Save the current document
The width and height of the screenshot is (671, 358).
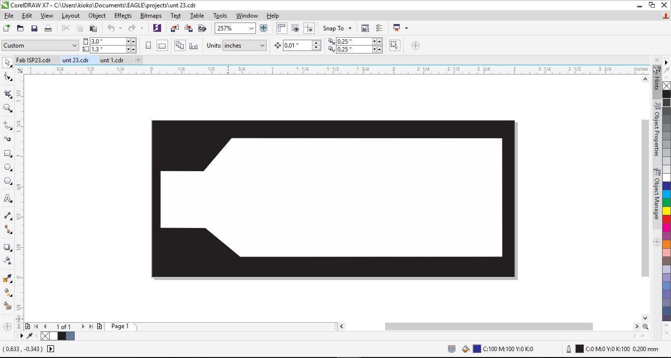(34, 28)
